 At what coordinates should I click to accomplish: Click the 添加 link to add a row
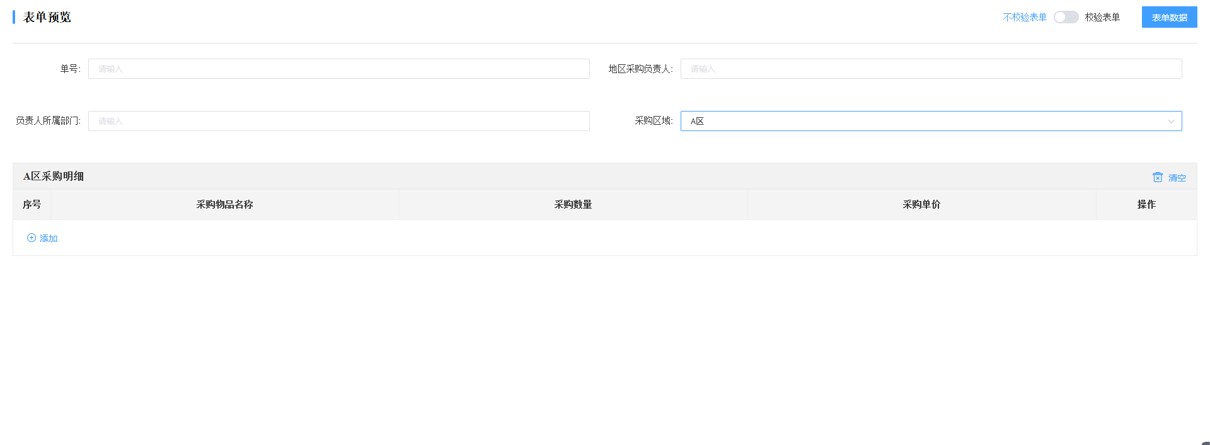(49, 238)
